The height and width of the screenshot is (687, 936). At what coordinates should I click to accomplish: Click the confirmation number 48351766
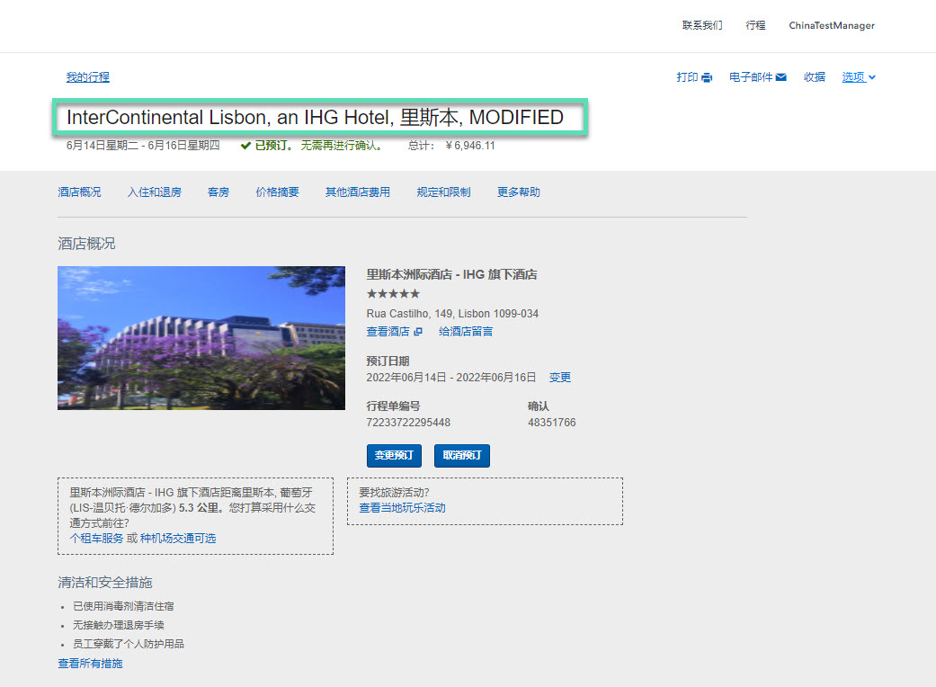[x=551, y=423]
